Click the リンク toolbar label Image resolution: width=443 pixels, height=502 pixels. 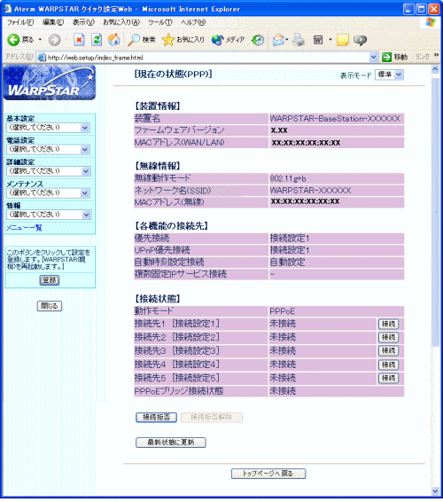[423, 57]
